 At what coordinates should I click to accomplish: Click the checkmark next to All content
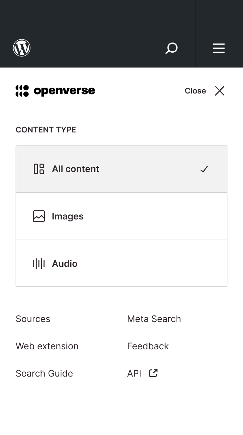tap(204, 169)
